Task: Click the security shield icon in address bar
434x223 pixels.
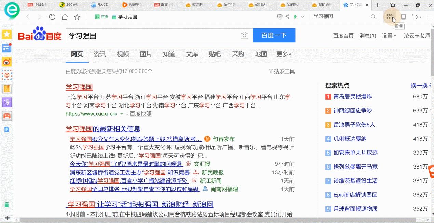Action: (x=280, y=16)
